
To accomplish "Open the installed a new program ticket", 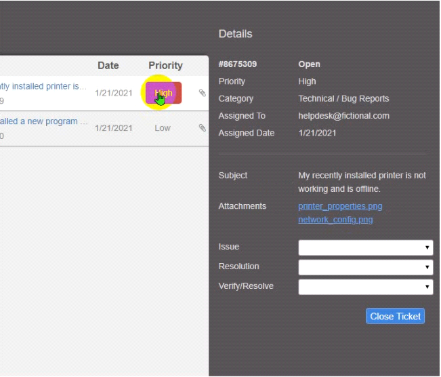I will (43, 121).
